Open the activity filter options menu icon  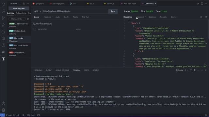click(28, 19)
